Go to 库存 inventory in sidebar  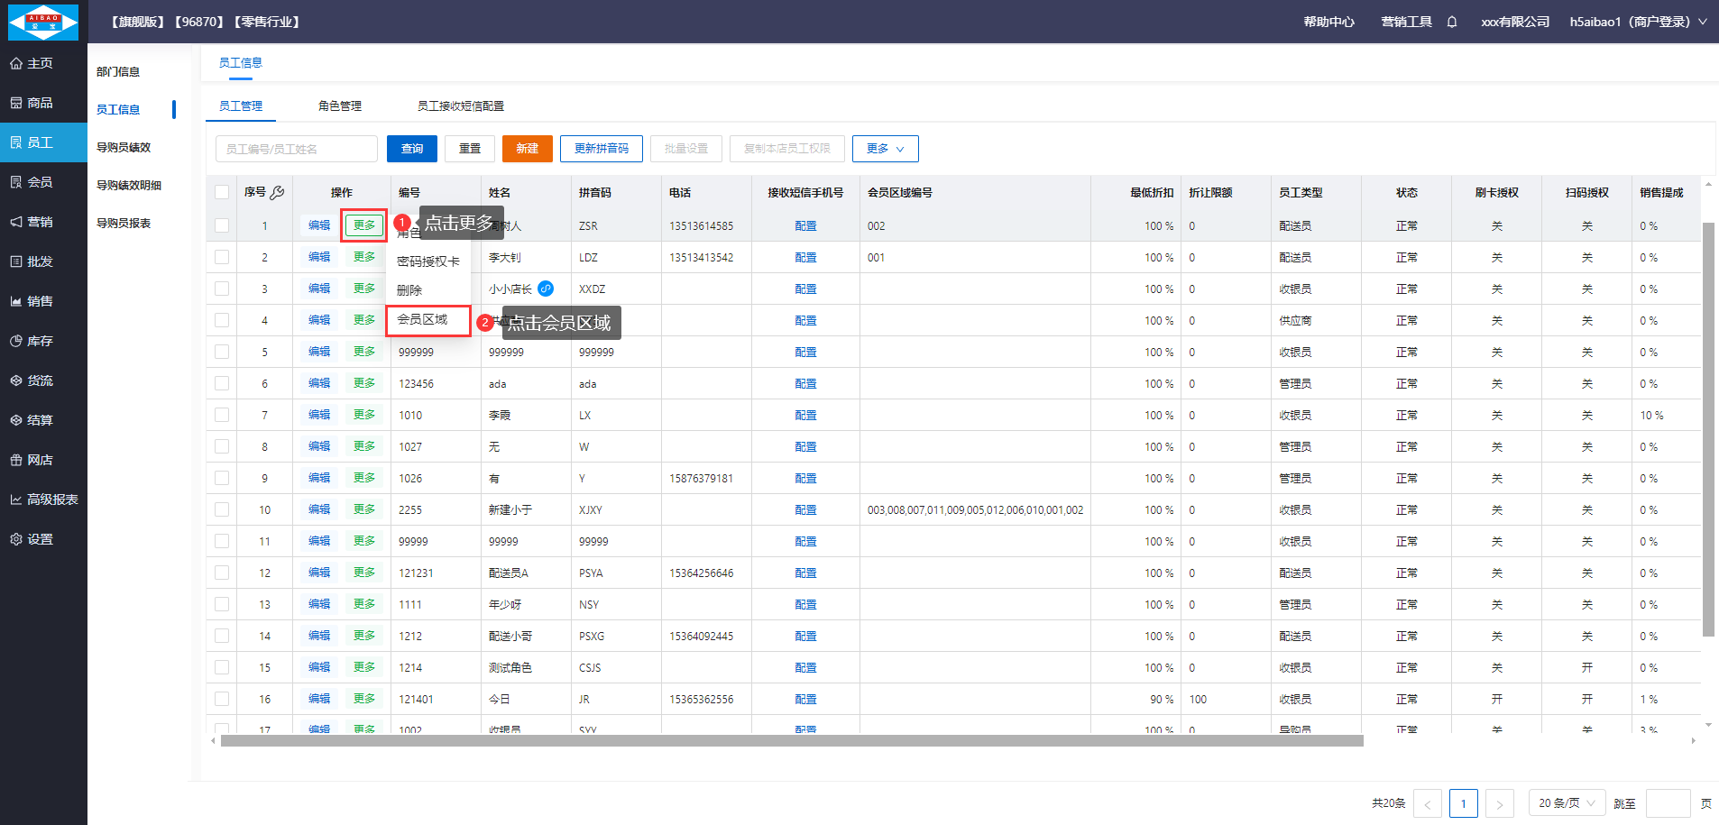tap(42, 341)
